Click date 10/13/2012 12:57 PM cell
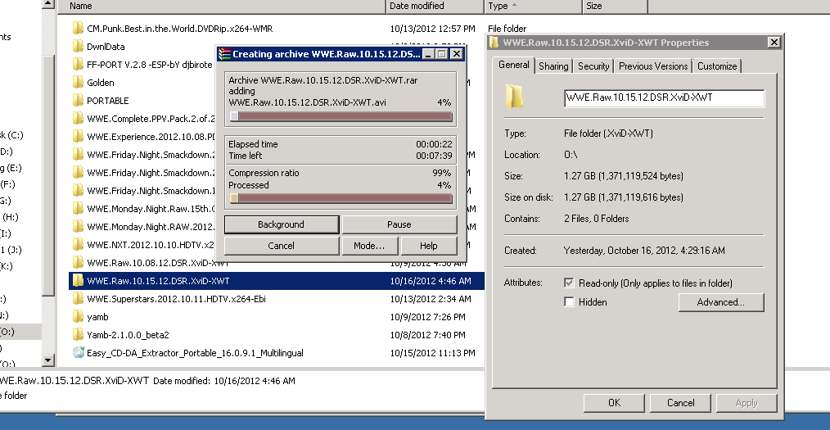 click(x=432, y=29)
